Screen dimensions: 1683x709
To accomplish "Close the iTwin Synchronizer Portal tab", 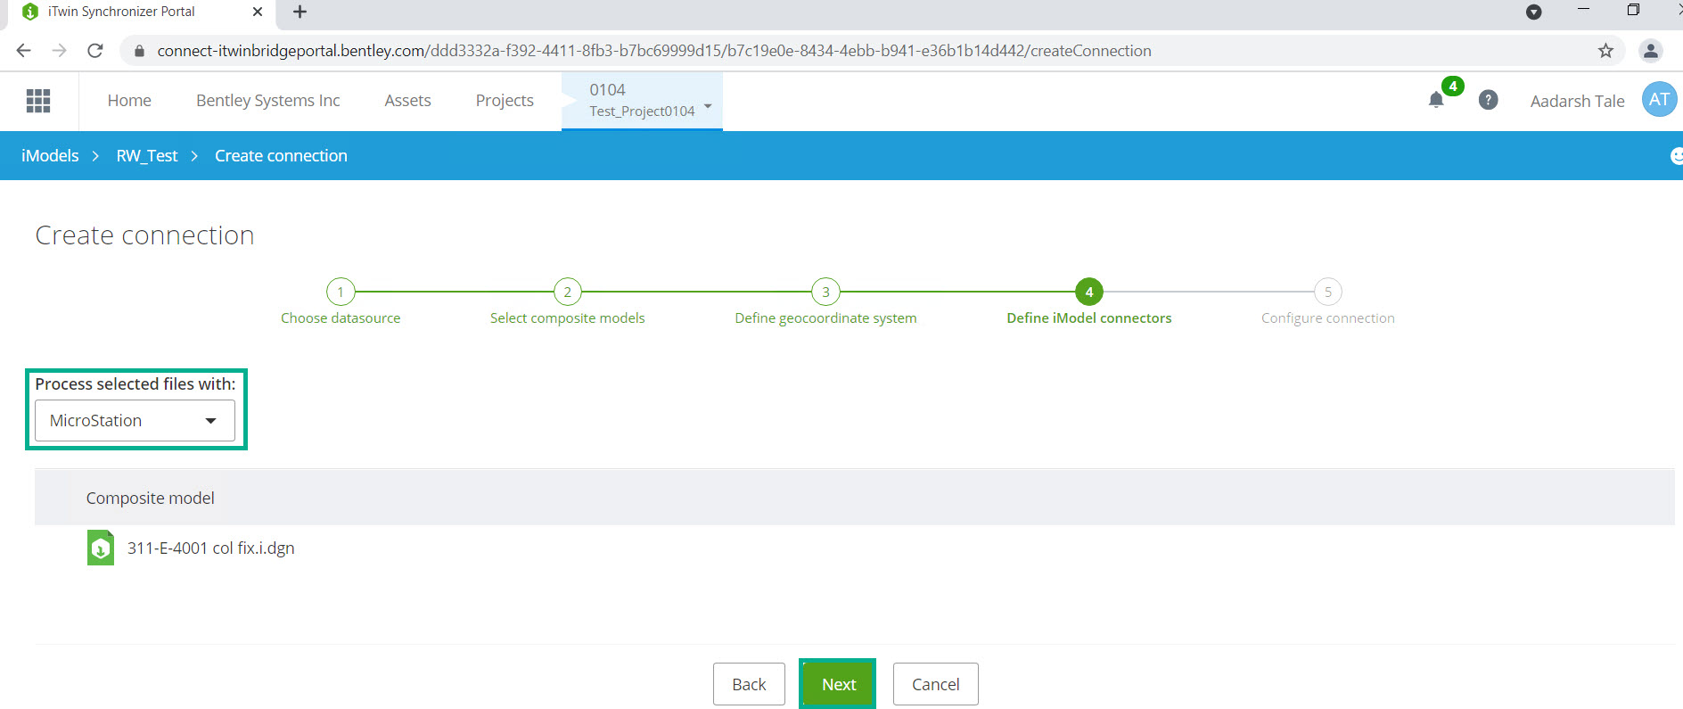I will click(258, 12).
